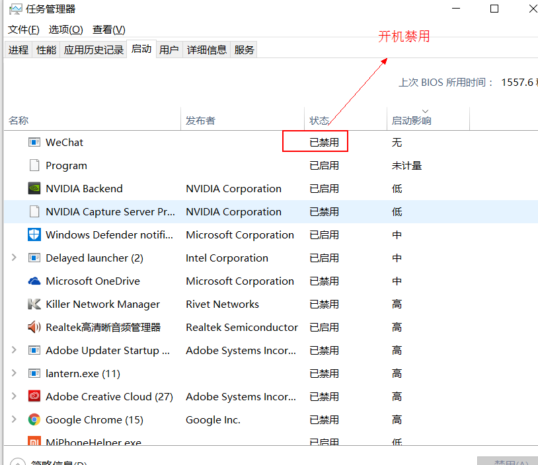The image size is (538, 465).
Task: Sort by the 启动影响 column header
Action: [428, 120]
